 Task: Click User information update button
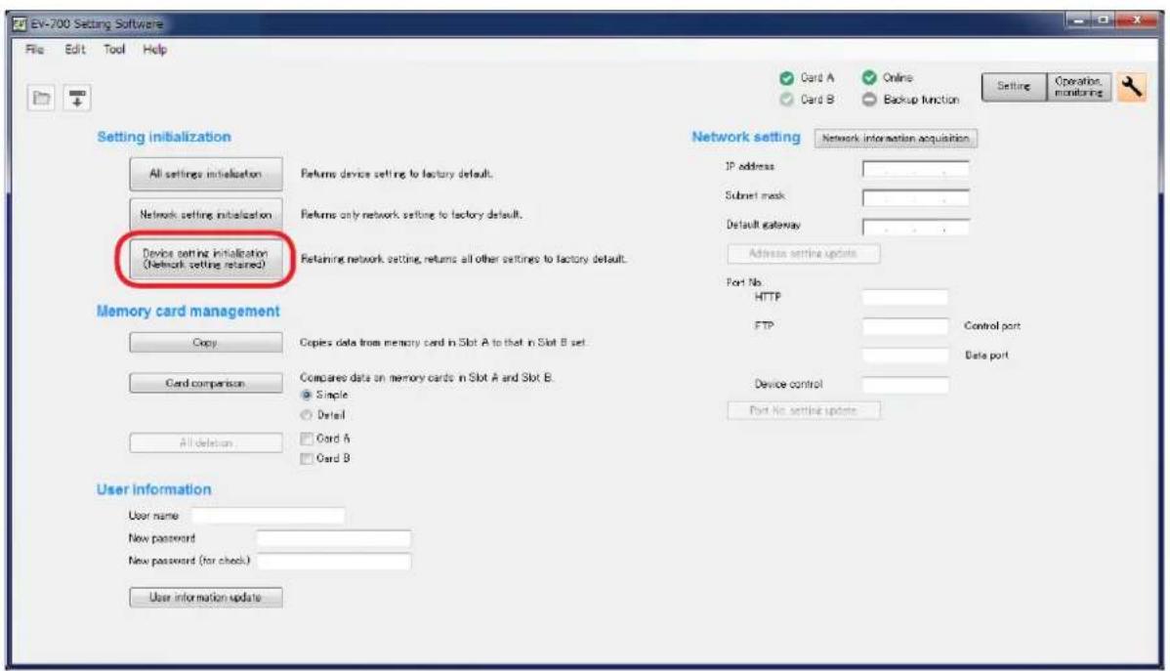click(x=206, y=597)
